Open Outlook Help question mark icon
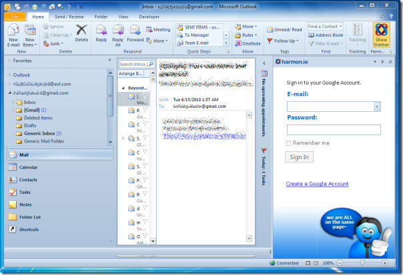The width and height of the screenshot is (403, 275). [391, 17]
